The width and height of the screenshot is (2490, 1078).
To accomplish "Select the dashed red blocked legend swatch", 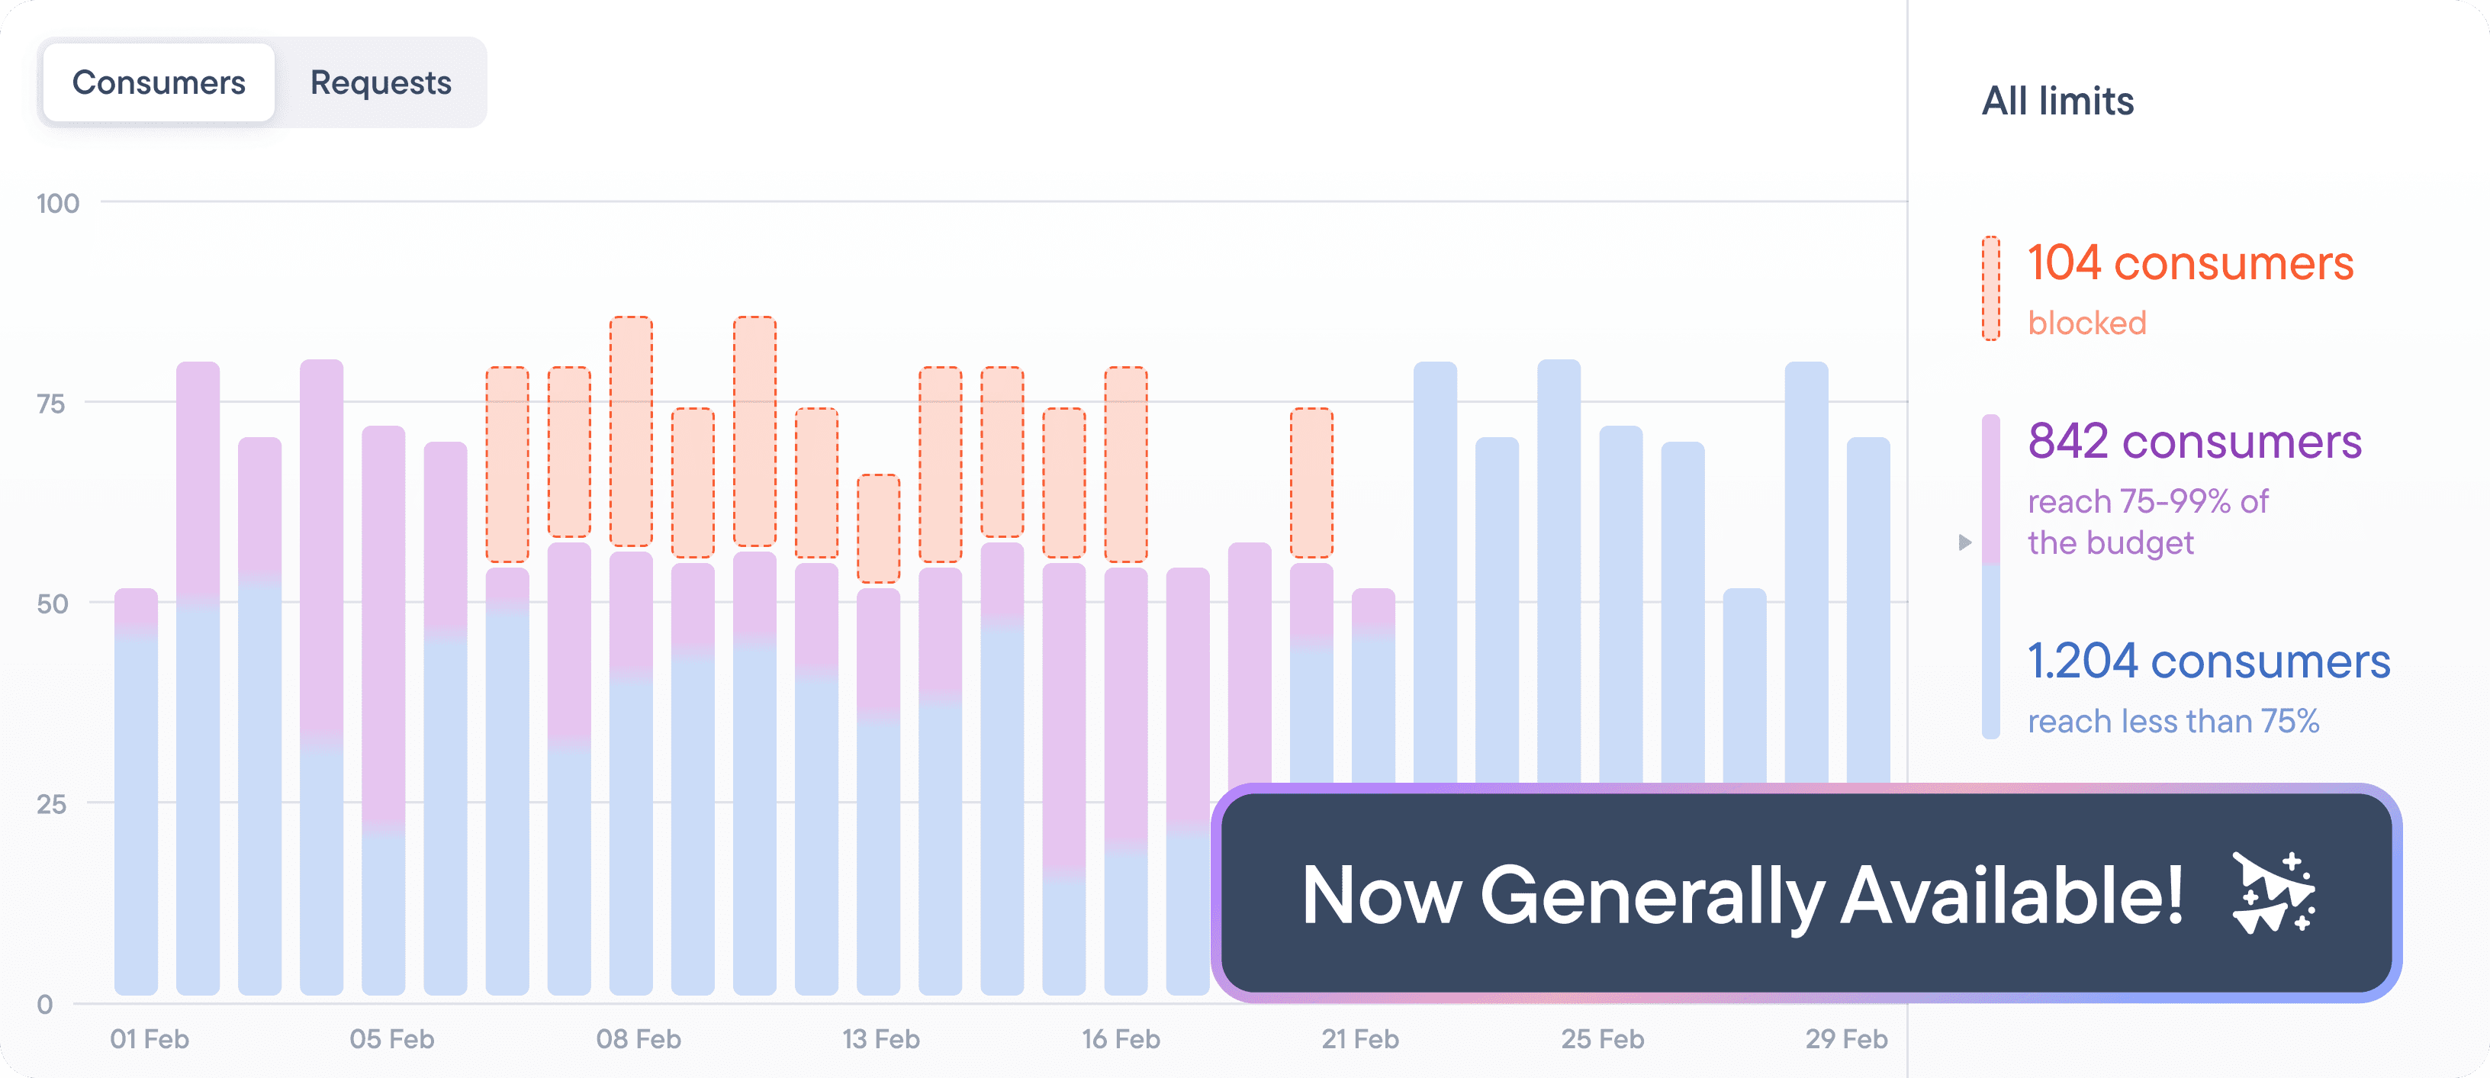I will (1990, 288).
